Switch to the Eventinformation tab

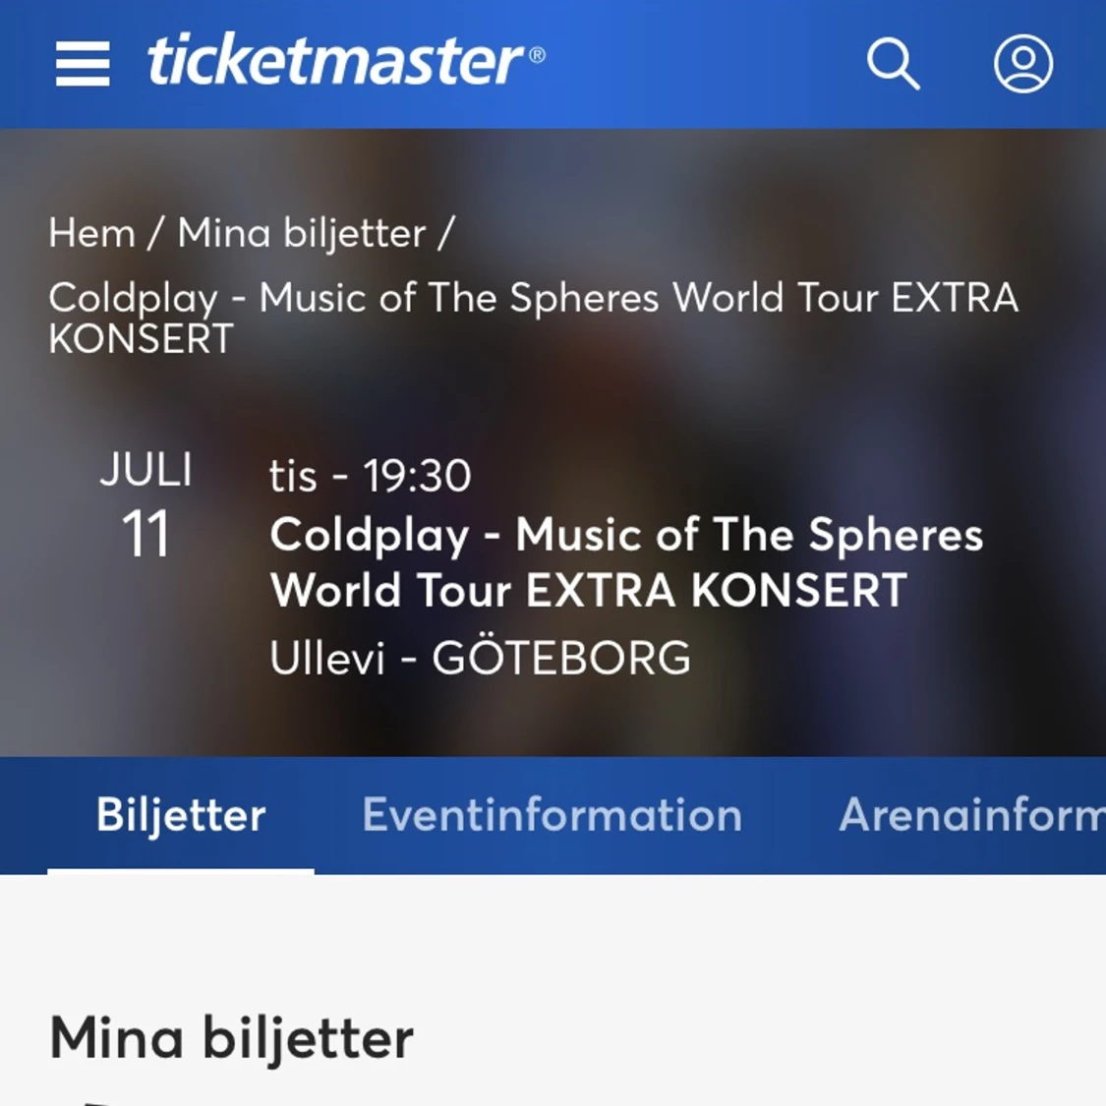coord(552,815)
